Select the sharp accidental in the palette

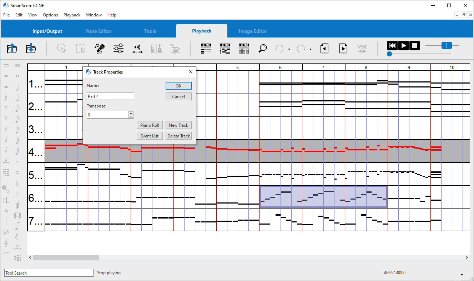coord(17,172)
